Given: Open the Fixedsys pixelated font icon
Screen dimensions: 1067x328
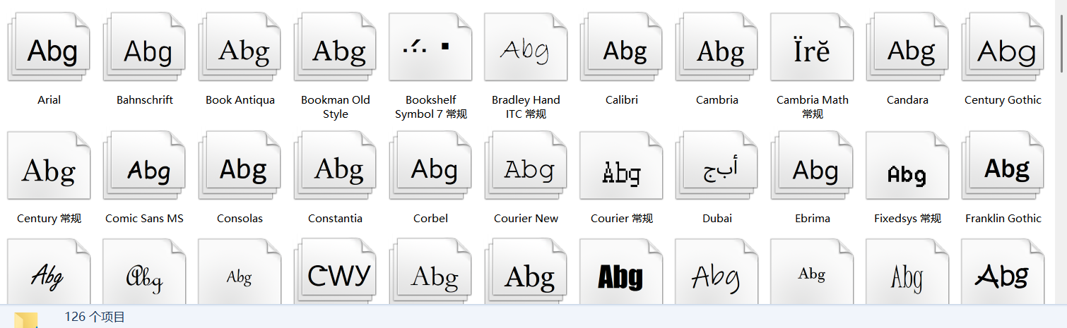Looking at the screenshot, I should 907,166.
